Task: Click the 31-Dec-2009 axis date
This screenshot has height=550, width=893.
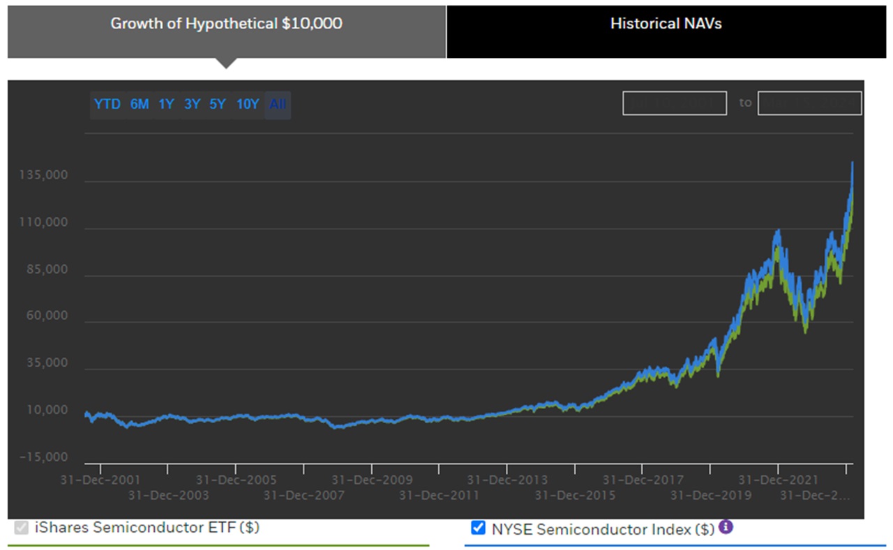Action: (372, 480)
